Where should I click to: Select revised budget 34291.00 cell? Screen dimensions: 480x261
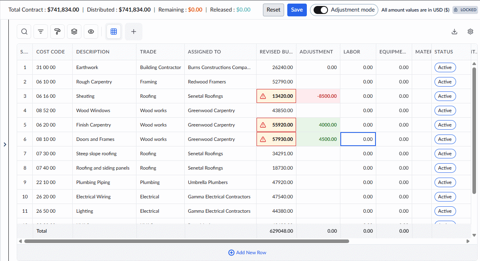pyautogui.click(x=276, y=154)
